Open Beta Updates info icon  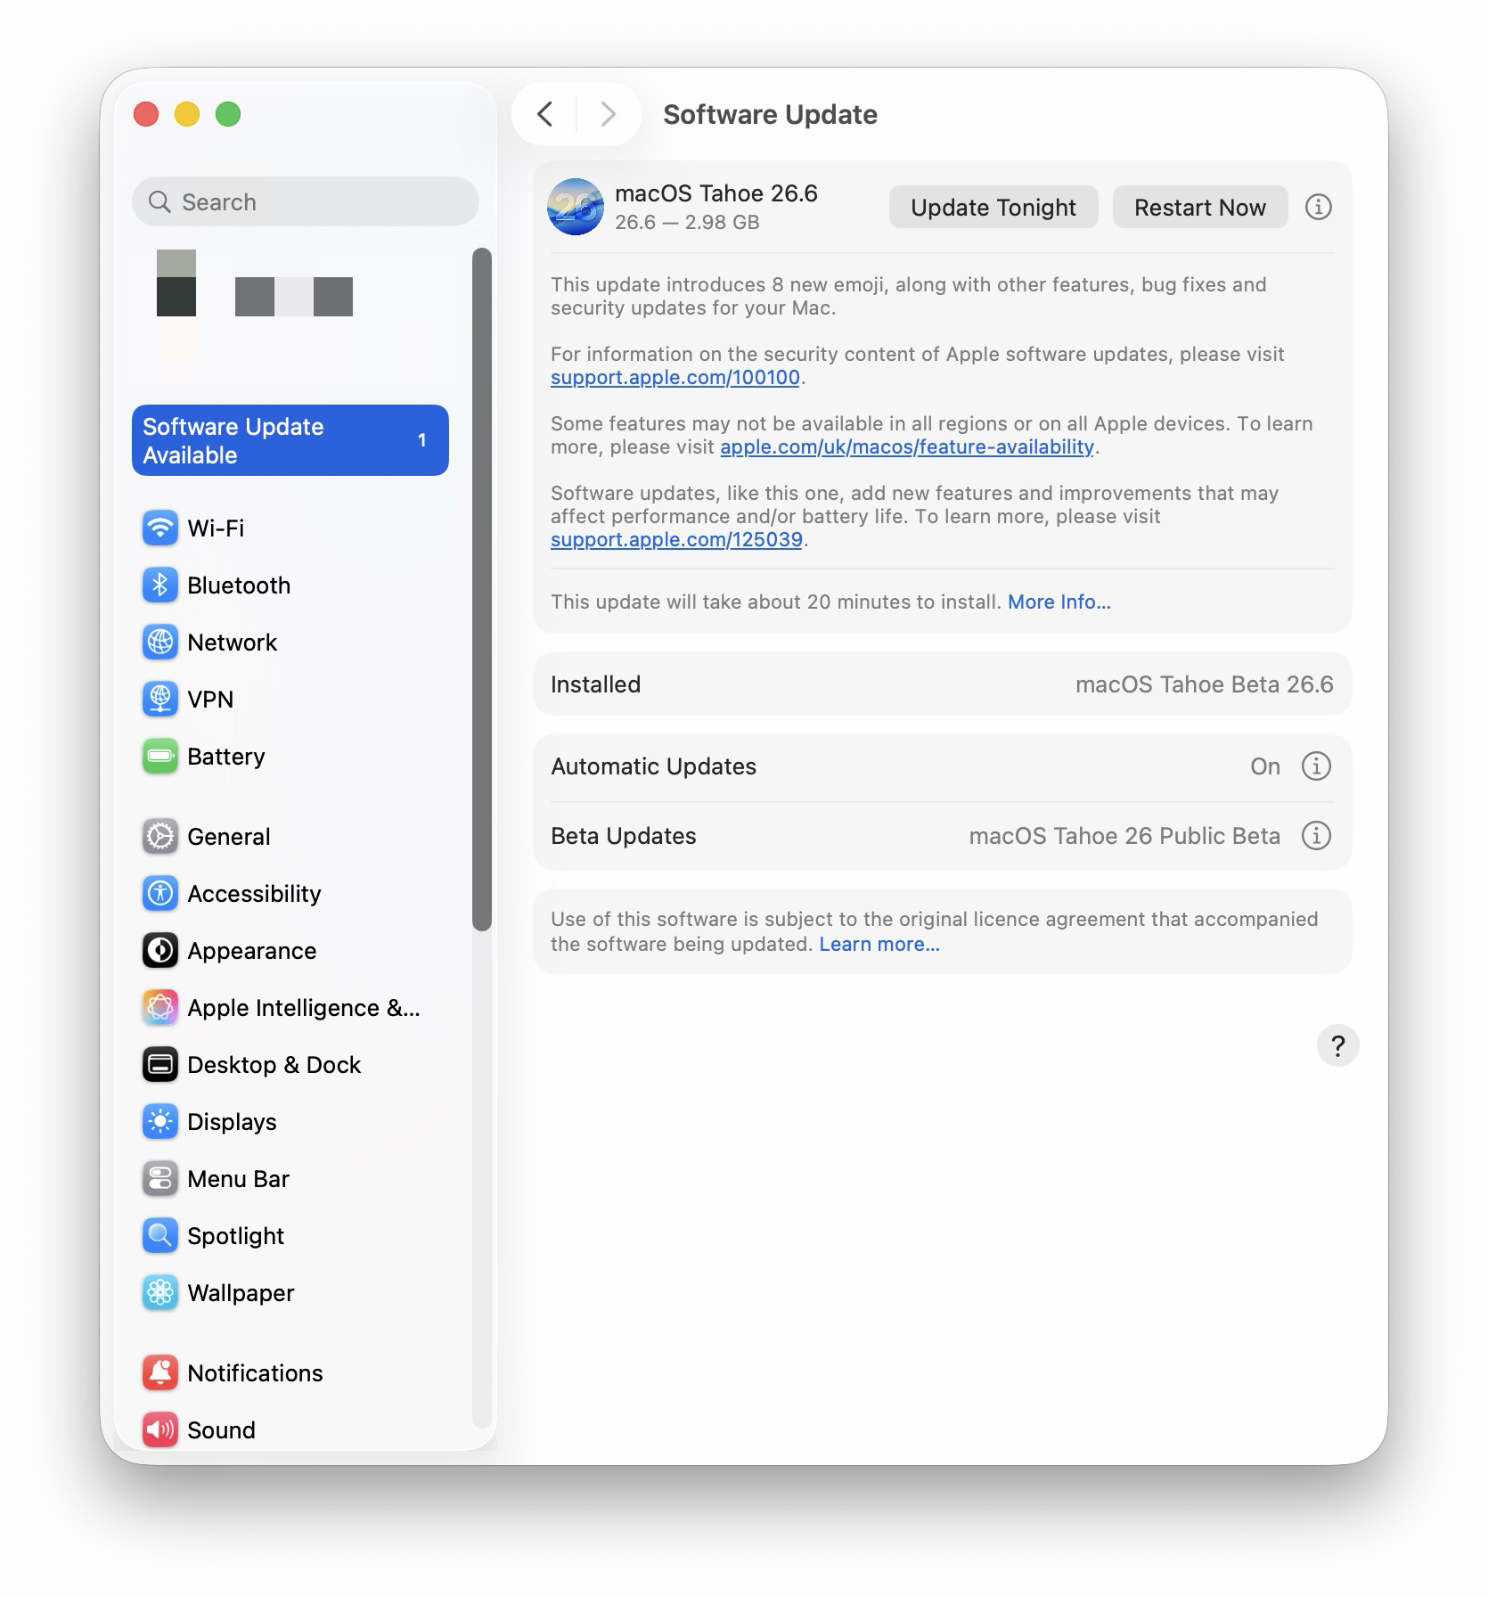(x=1316, y=835)
